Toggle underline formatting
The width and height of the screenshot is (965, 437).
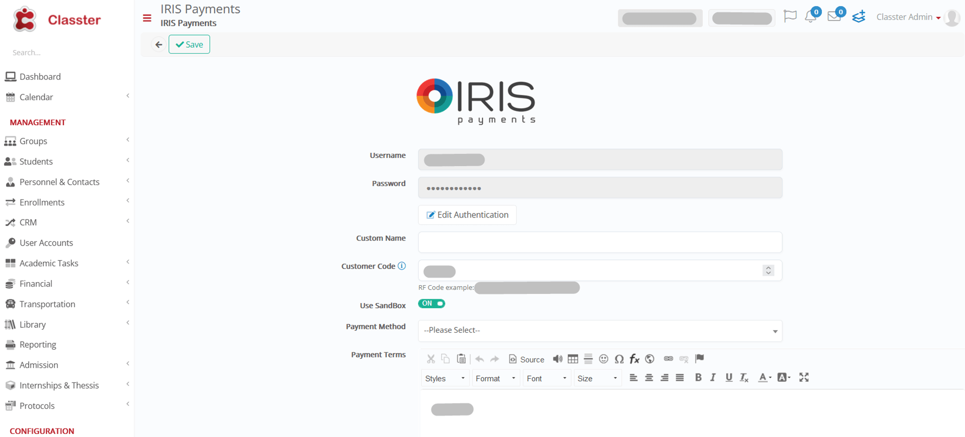click(x=729, y=378)
